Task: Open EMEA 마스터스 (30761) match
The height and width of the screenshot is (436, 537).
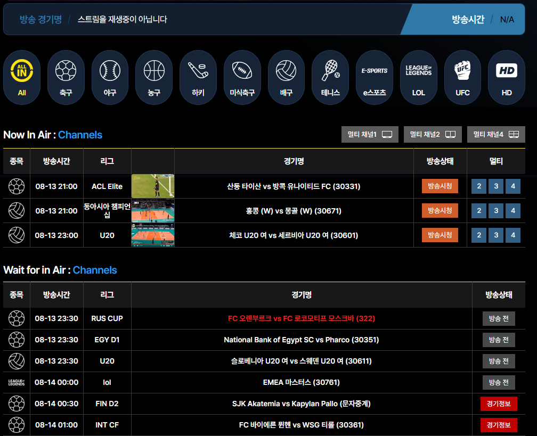Action: (302, 382)
